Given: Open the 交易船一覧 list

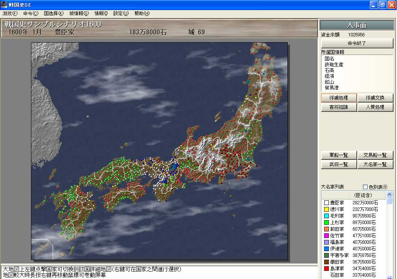Looking at the screenshot, I should (375, 155).
